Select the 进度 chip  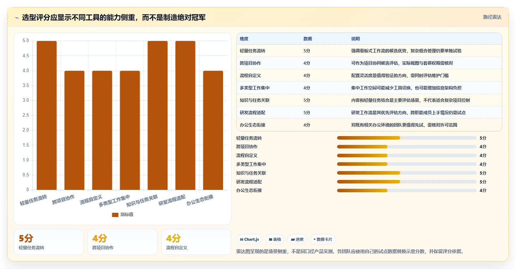pyautogui.click(x=297, y=239)
